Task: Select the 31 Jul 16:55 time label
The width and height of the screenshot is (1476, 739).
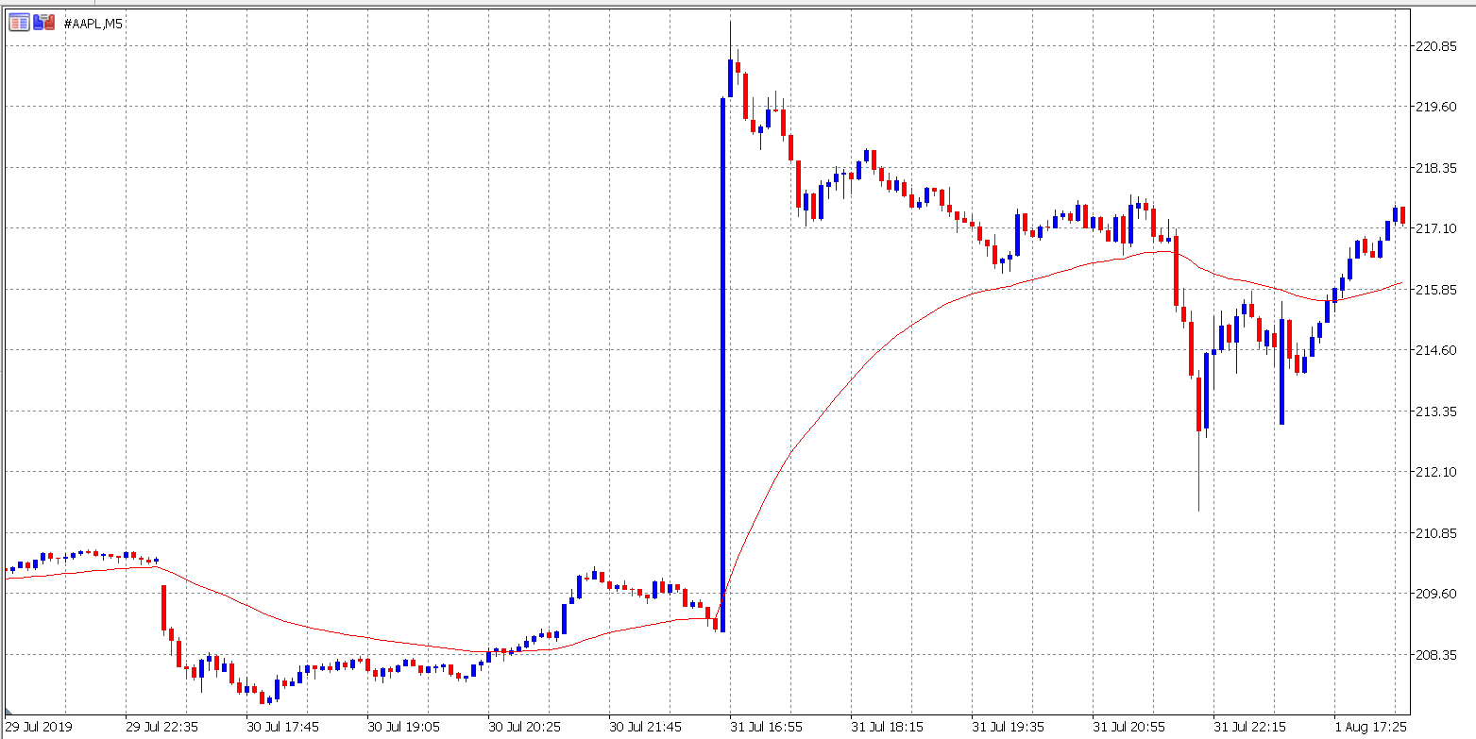Action: point(766,728)
